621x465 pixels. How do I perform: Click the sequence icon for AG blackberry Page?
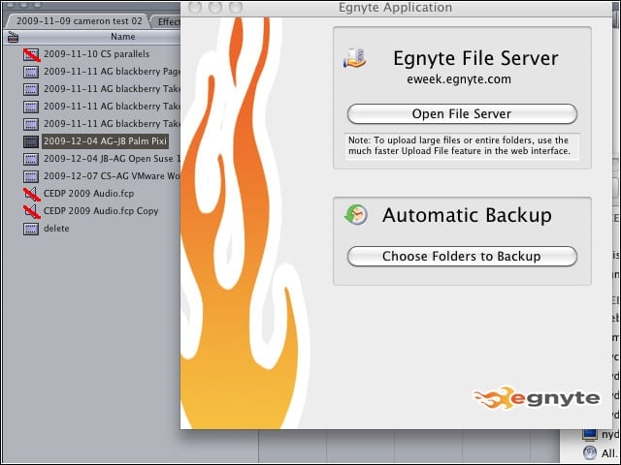tap(31, 72)
